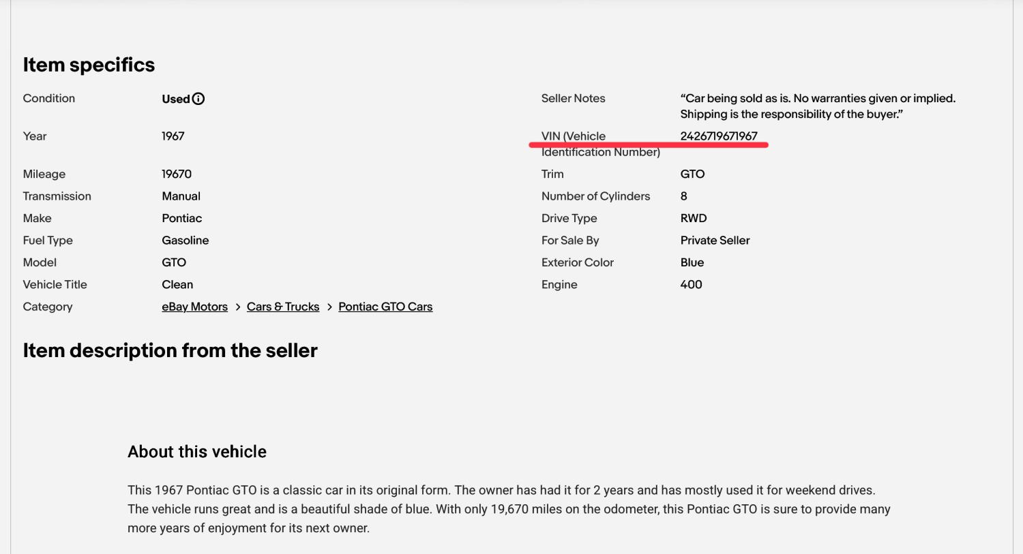Click the chevron right after eBay Motors
Viewport: 1023px width, 554px height.
[238, 307]
